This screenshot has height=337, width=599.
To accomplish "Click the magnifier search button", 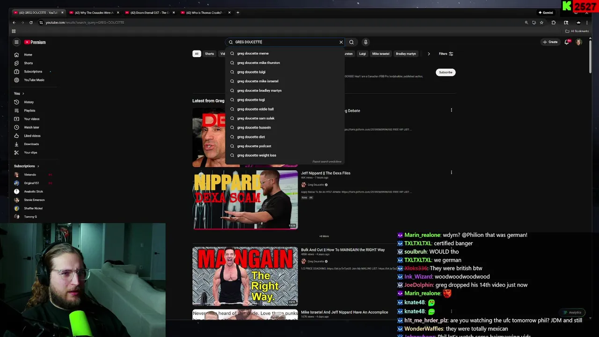I will 351,42.
